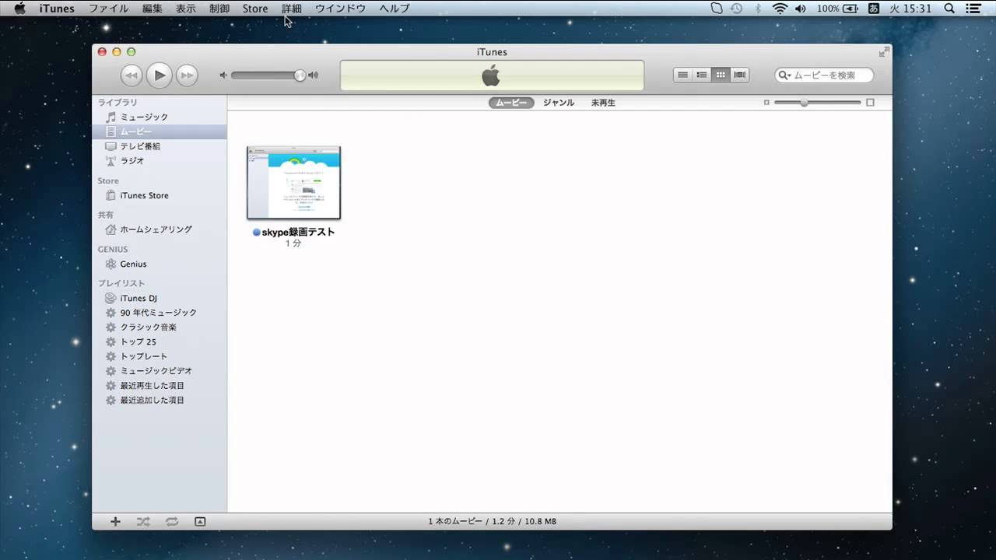Open the iTunes application menu
The width and height of the screenshot is (996, 560).
(57, 9)
